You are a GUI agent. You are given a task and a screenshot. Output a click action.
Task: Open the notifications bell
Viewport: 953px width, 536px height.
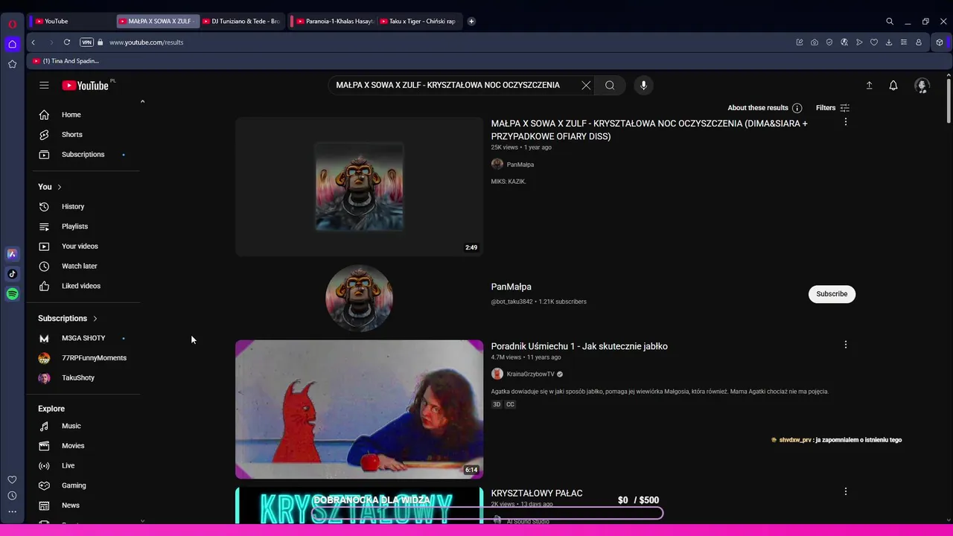point(893,86)
